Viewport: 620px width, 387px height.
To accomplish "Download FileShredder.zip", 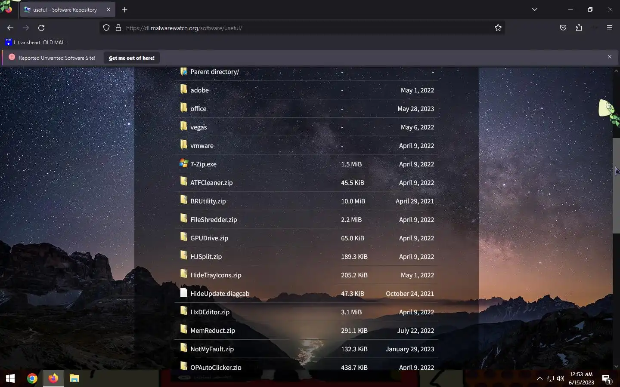I will click(x=214, y=220).
